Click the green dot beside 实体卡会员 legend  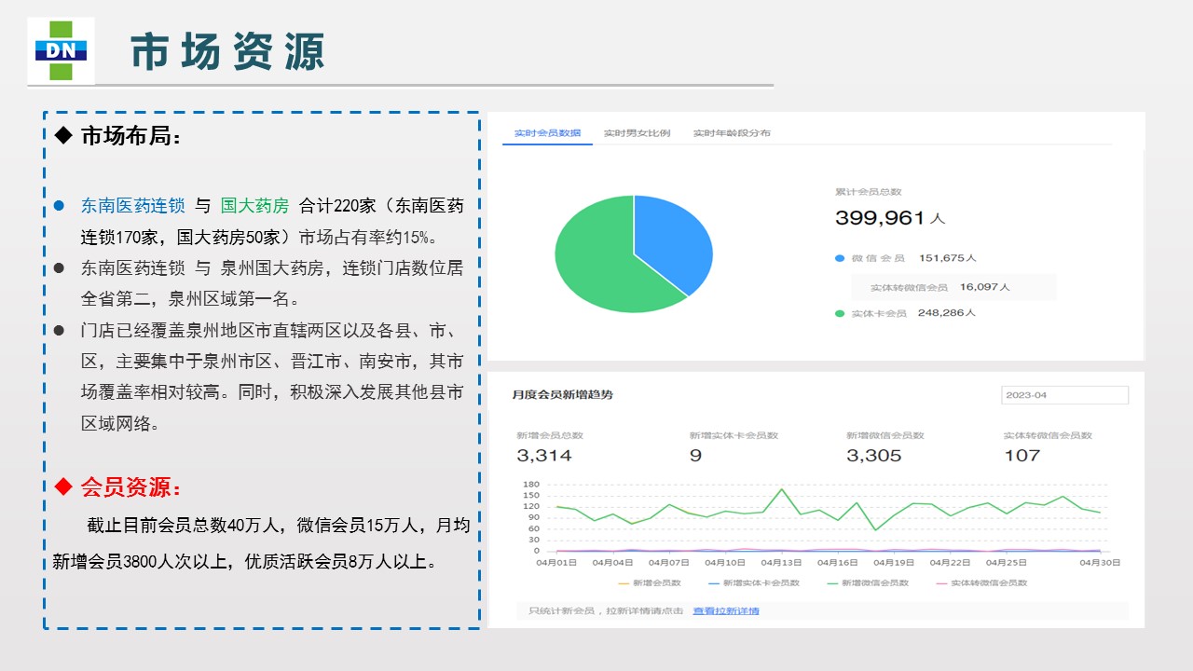click(x=840, y=314)
